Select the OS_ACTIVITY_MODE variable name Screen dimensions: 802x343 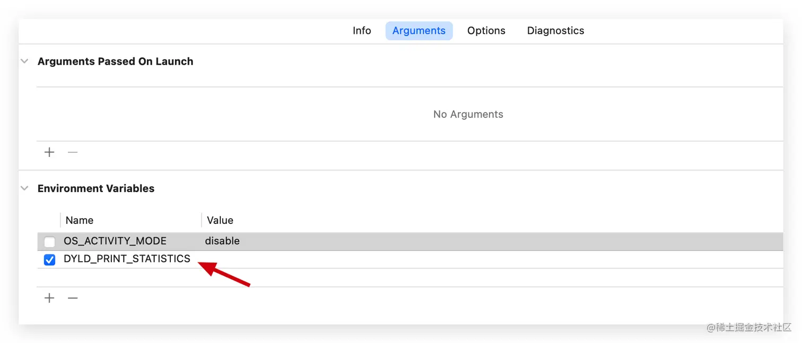click(115, 241)
